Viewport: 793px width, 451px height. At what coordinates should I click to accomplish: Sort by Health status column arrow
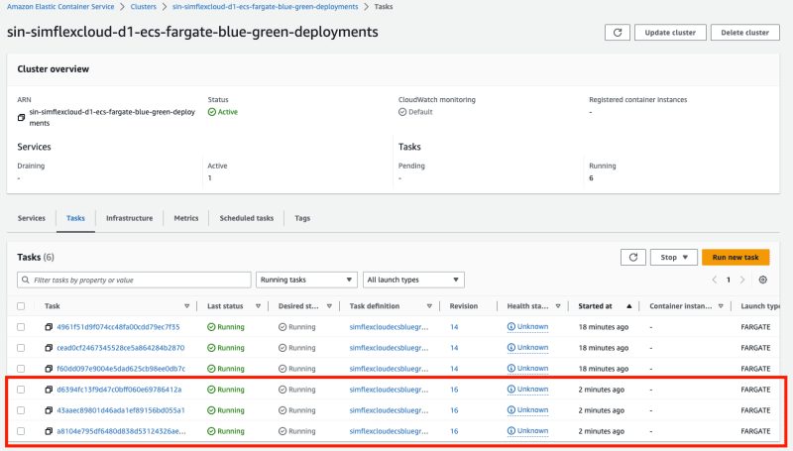tap(558, 306)
